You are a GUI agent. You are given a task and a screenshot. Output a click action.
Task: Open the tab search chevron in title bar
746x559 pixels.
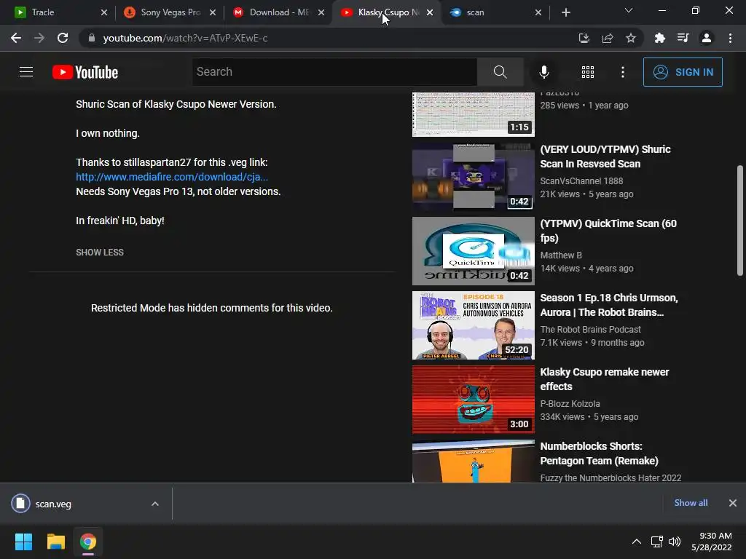[x=629, y=10]
